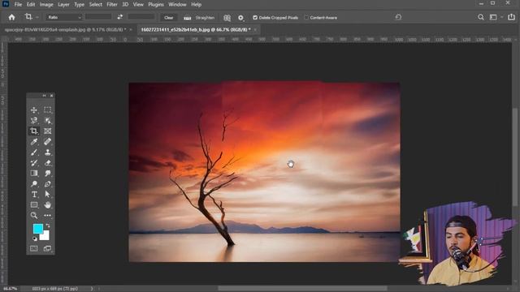520x292 pixels.
Task: Select the Rectangular Marquee tool
Action: tap(47, 110)
